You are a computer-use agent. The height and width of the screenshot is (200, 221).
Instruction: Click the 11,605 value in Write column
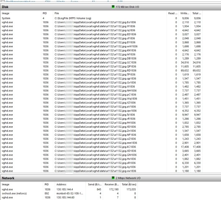[185, 66]
